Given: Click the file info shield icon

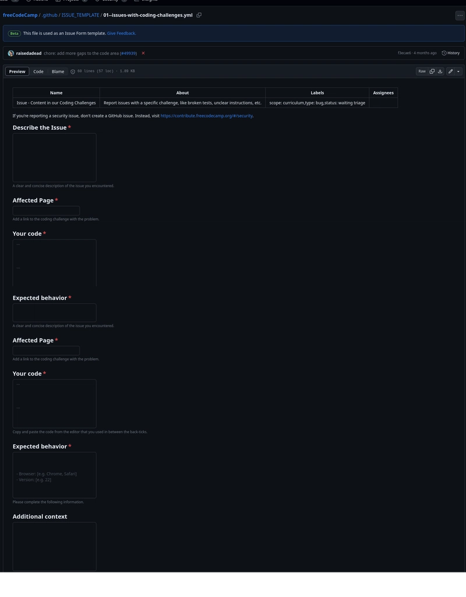Looking at the screenshot, I should [73, 72].
